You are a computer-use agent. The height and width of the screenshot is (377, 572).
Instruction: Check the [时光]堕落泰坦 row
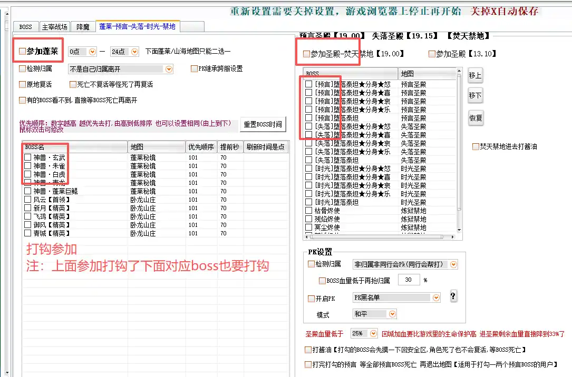click(x=308, y=202)
